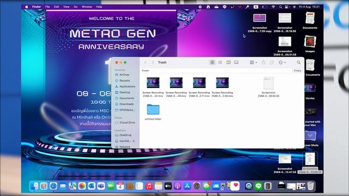Image resolution: width=349 pixels, height=196 pixels.
Task: Open Microsoft Teams from the Dock
Action: (x=101, y=186)
